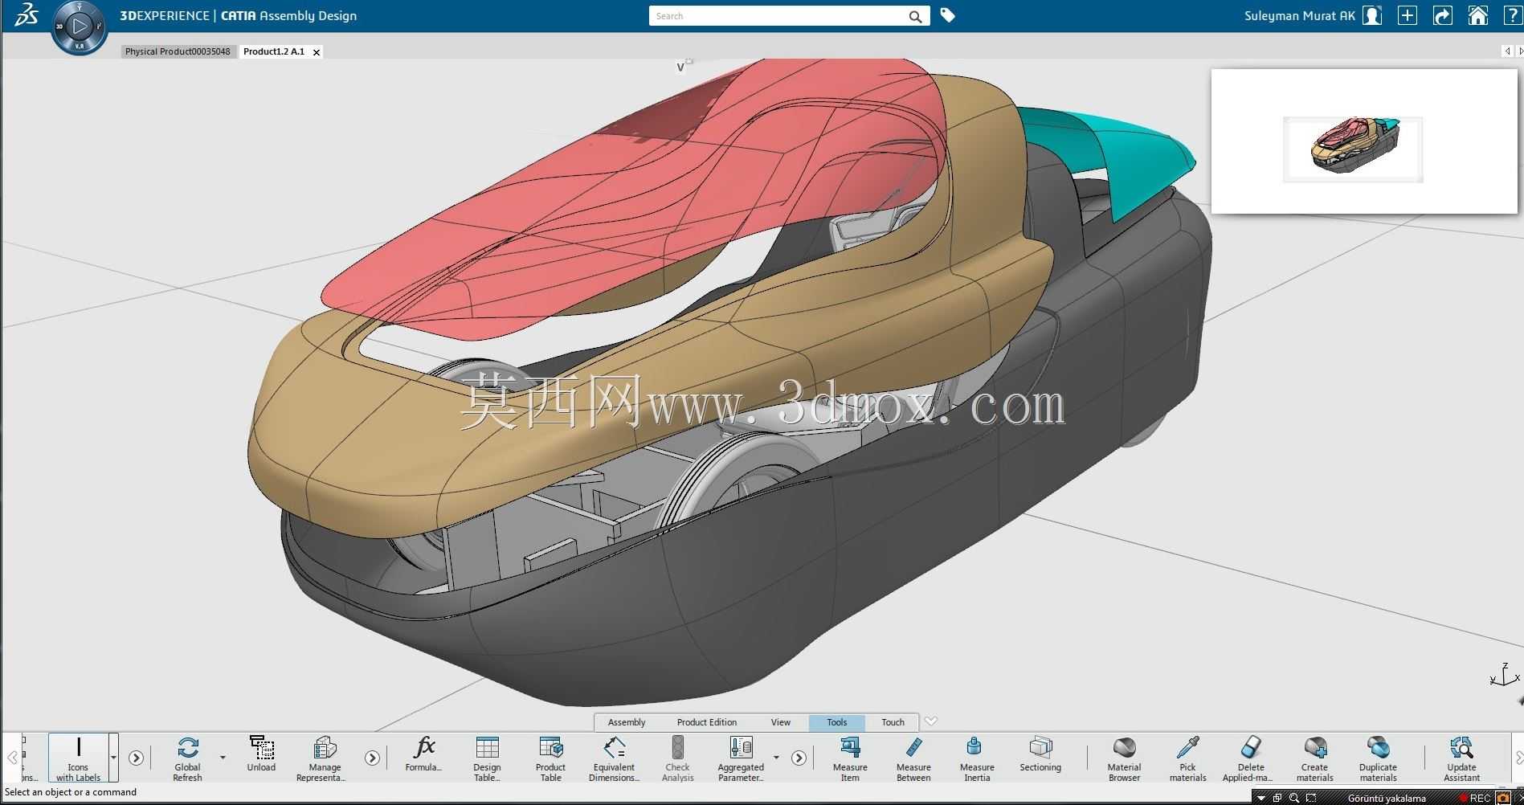The width and height of the screenshot is (1524, 805).
Task: Open the Aggregated Parameter dropdown arrow
Action: [x=776, y=758]
